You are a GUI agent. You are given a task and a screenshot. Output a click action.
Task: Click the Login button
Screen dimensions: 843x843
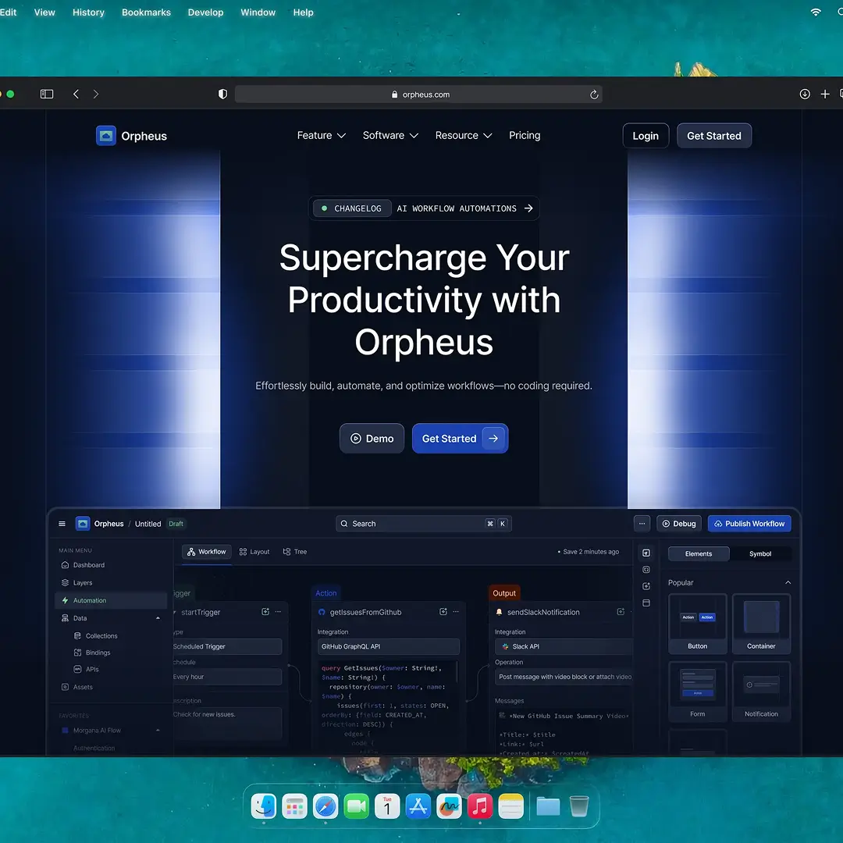646,136
